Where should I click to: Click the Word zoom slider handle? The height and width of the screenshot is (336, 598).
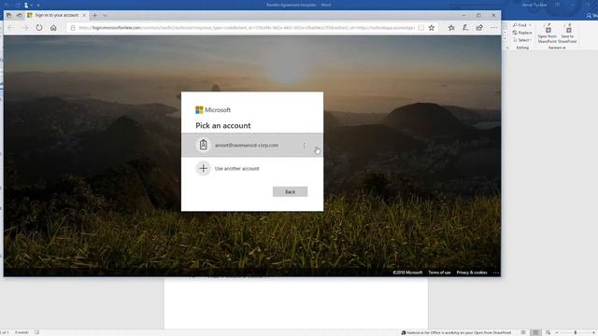576,332
